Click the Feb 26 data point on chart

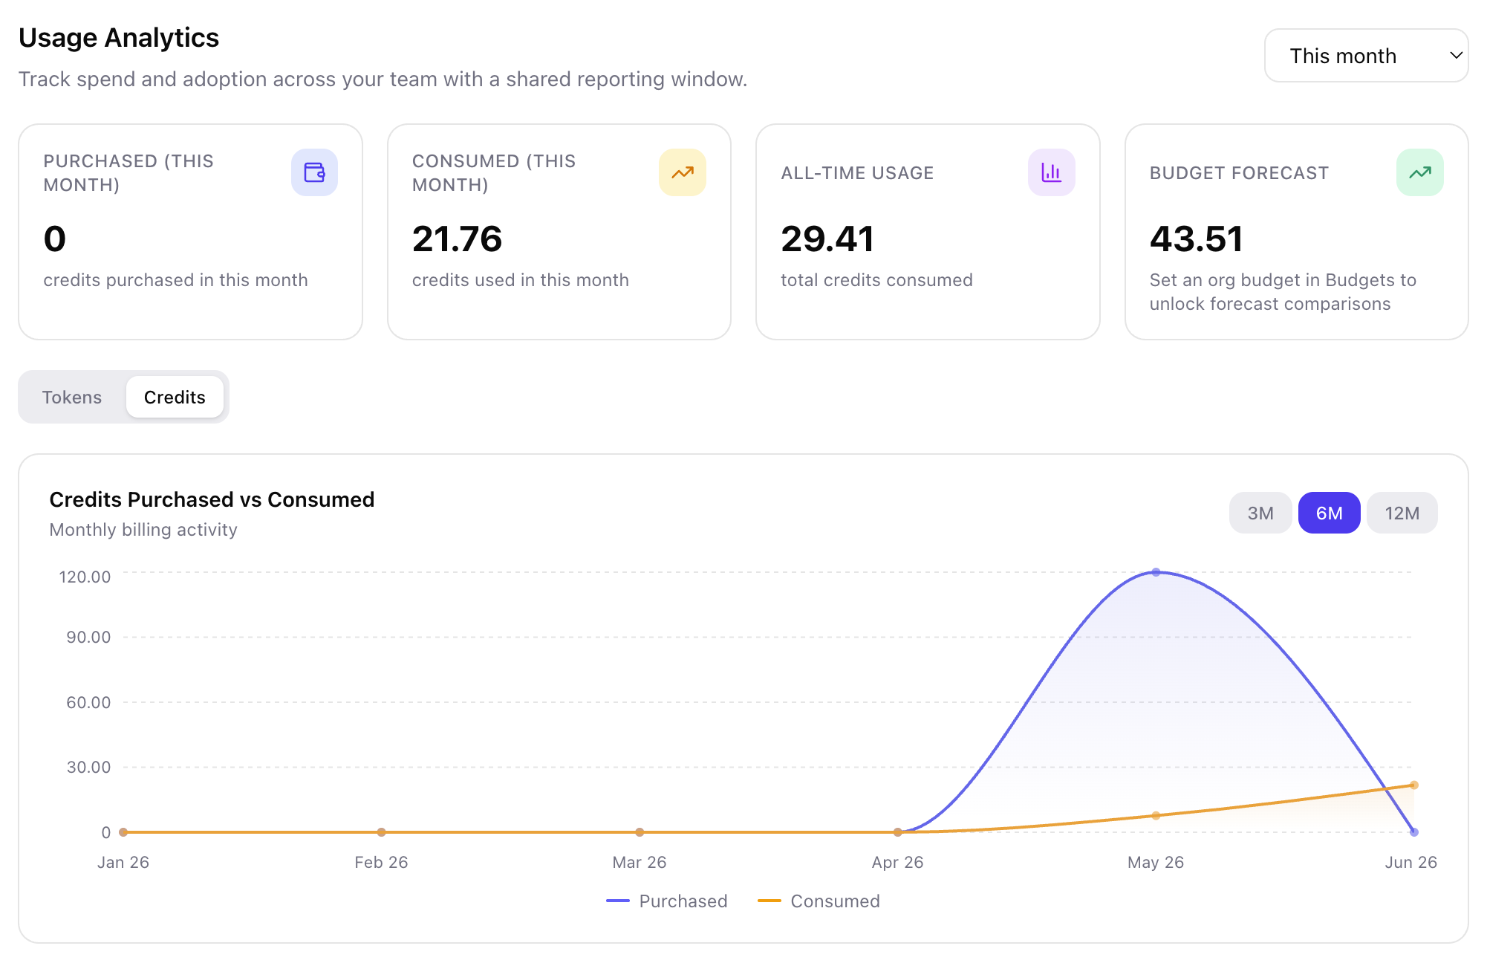pos(381,832)
